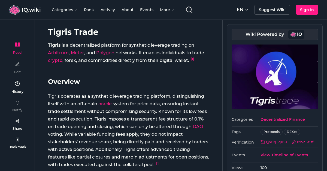This screenshot has height=171, width=327.
Task: Select the Decentralized Finance category link
Action: 283,119
